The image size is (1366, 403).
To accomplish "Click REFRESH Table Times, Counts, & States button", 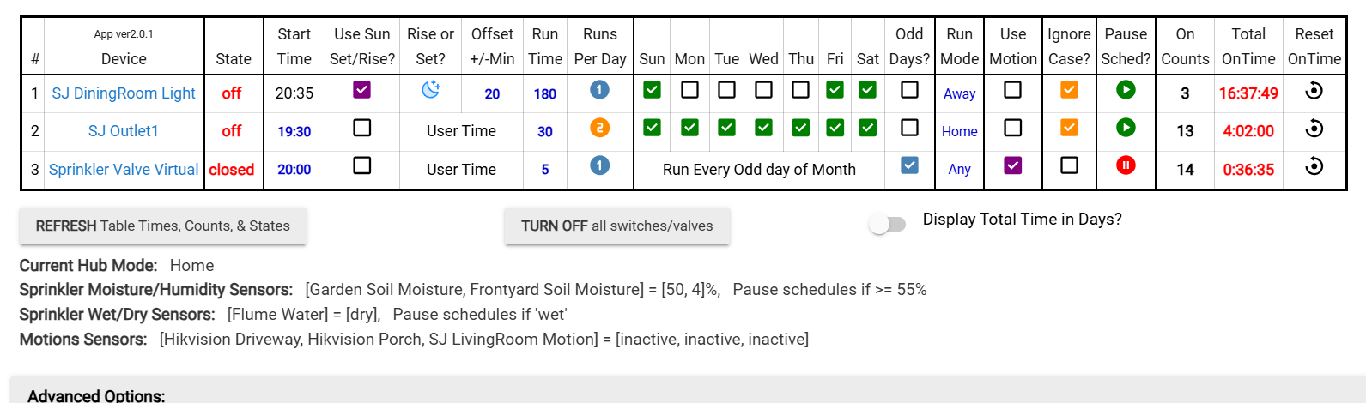I will point(163,226).
